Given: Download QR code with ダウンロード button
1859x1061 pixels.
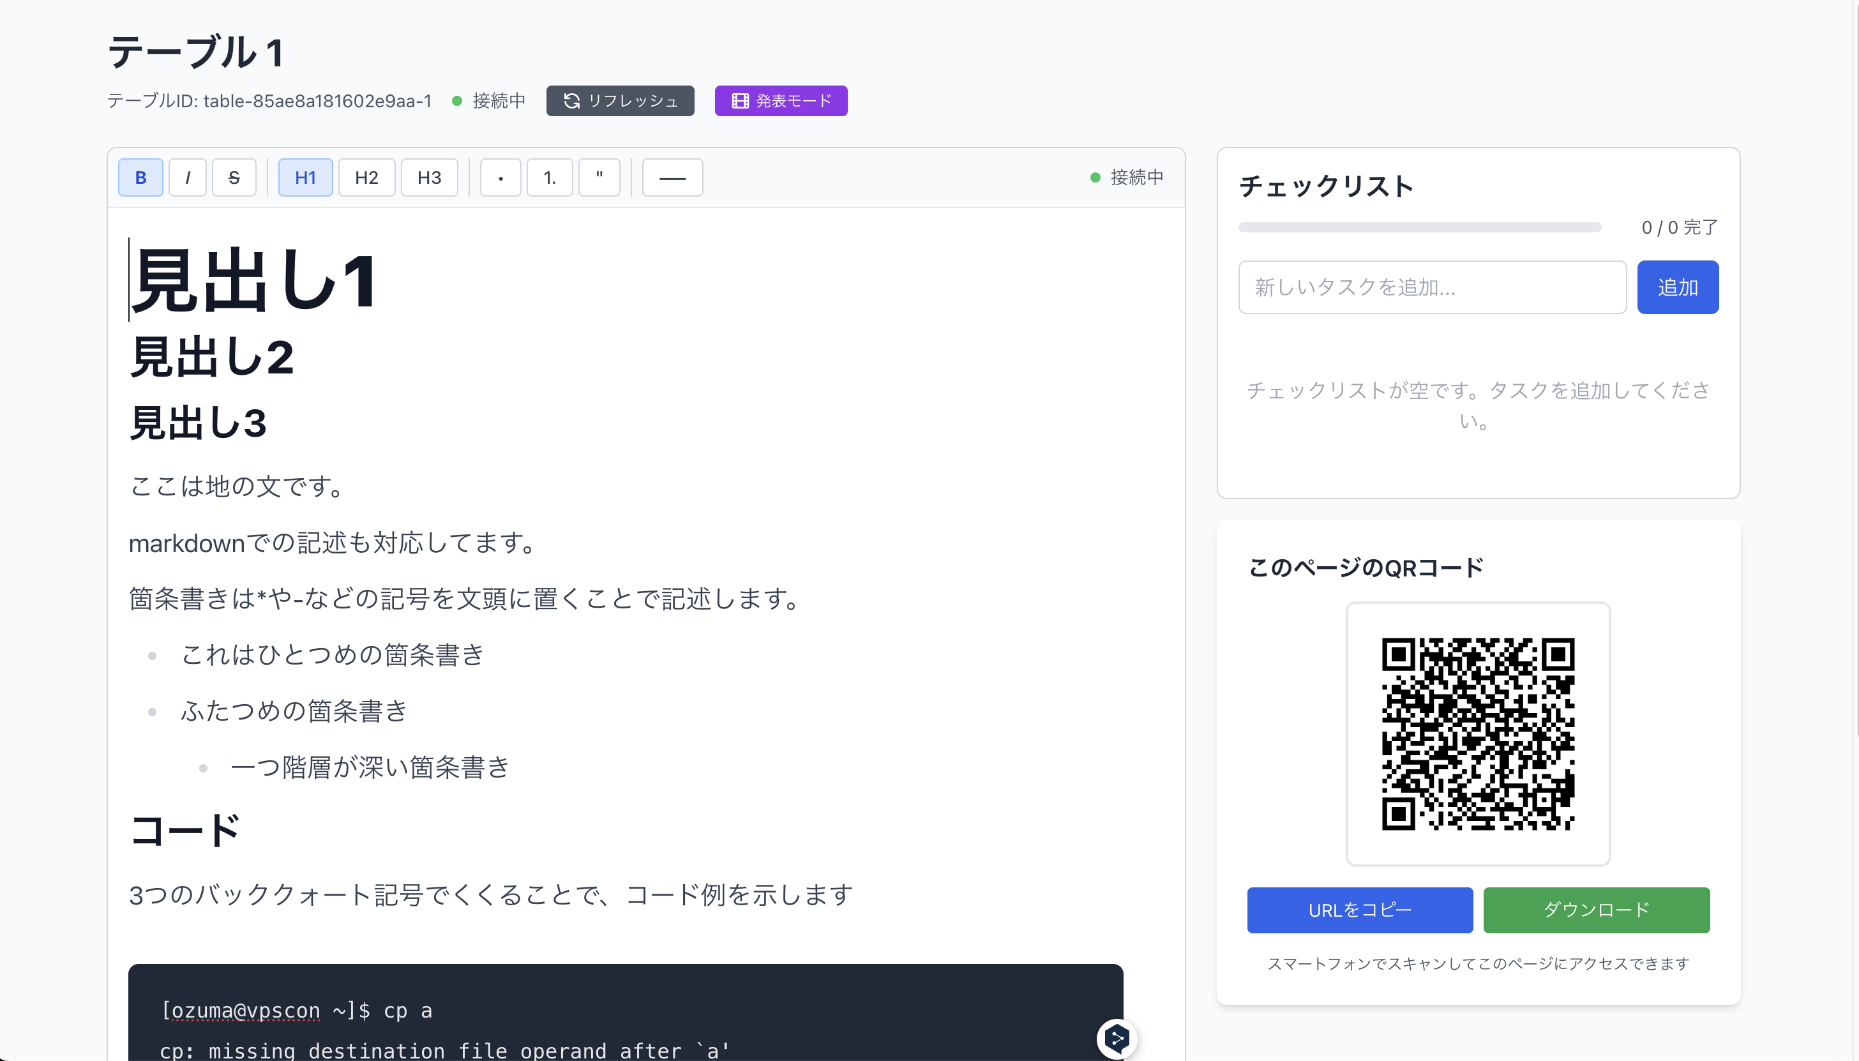Looking at the screenshot, I should (1596, 910).
